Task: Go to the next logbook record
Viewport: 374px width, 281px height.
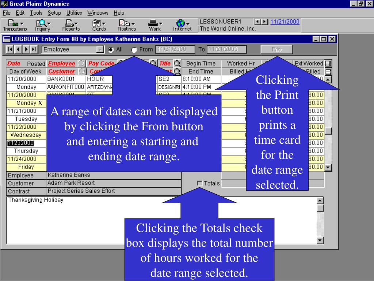Action: (26, 49)
